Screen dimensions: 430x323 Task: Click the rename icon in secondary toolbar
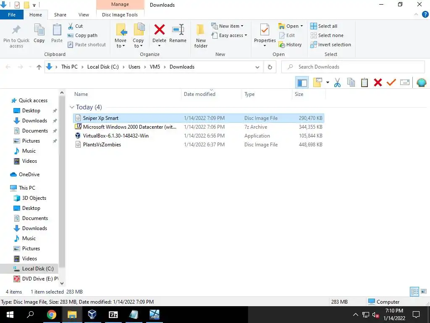coord(405,82)
